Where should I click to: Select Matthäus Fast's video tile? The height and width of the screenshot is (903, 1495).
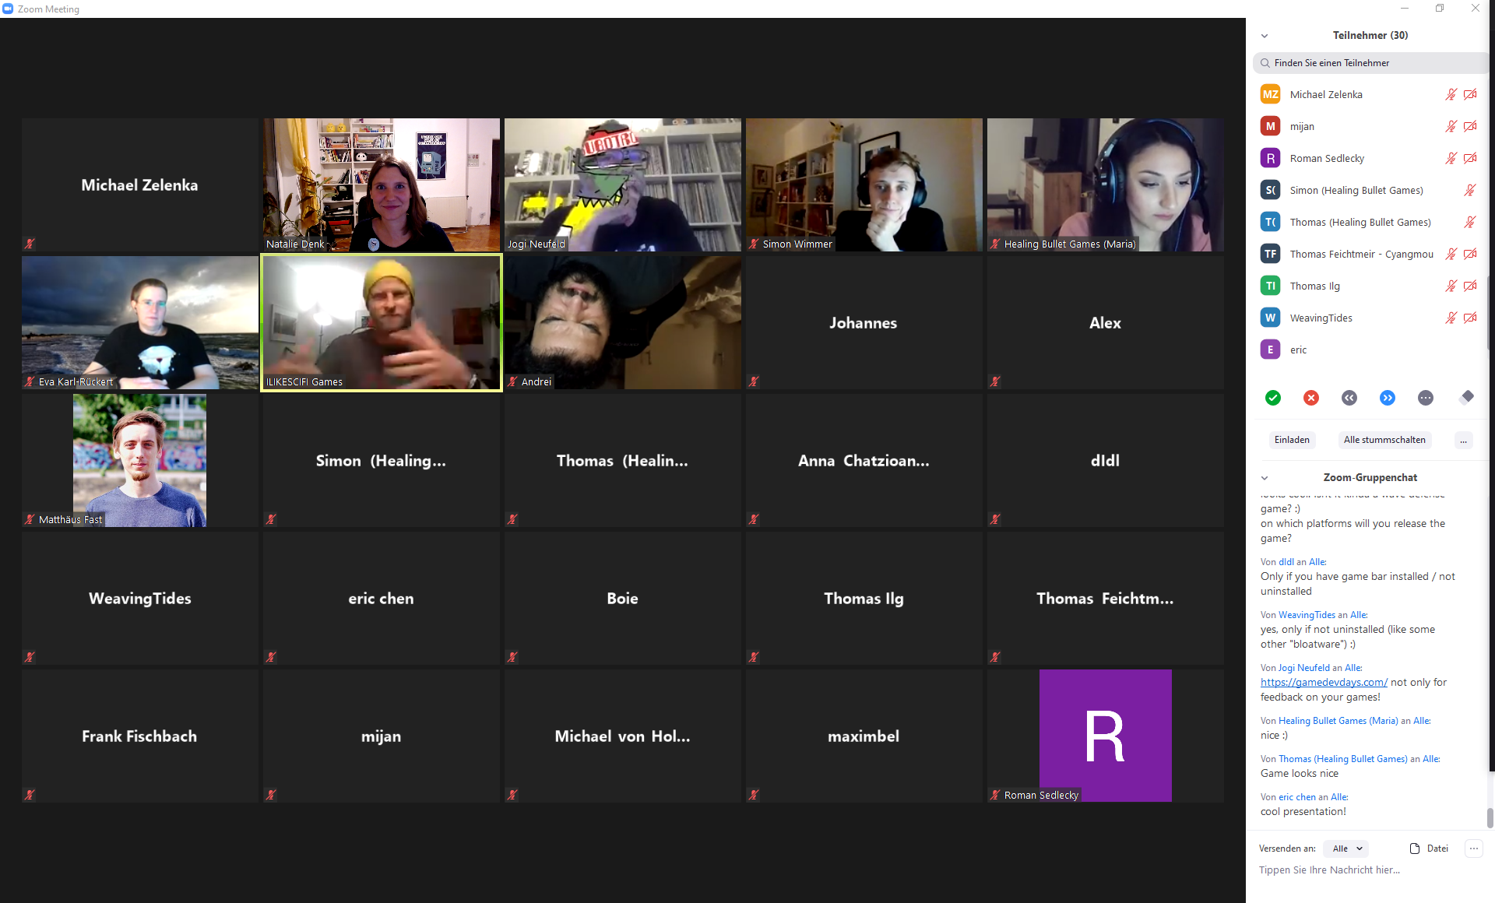[140, 460]
